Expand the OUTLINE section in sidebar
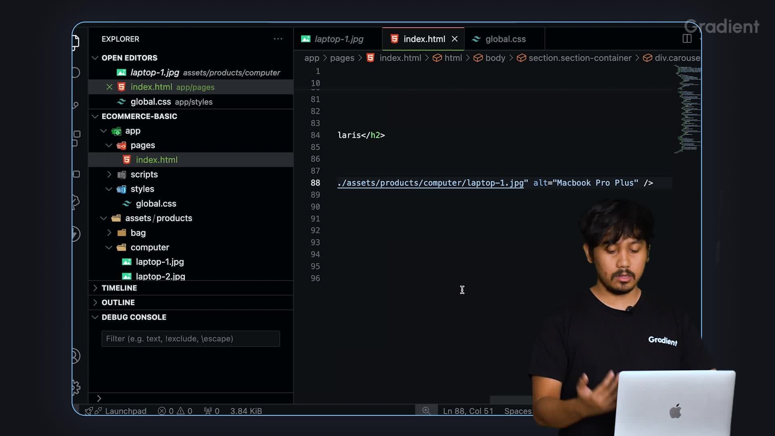 (x=117, y=303)
